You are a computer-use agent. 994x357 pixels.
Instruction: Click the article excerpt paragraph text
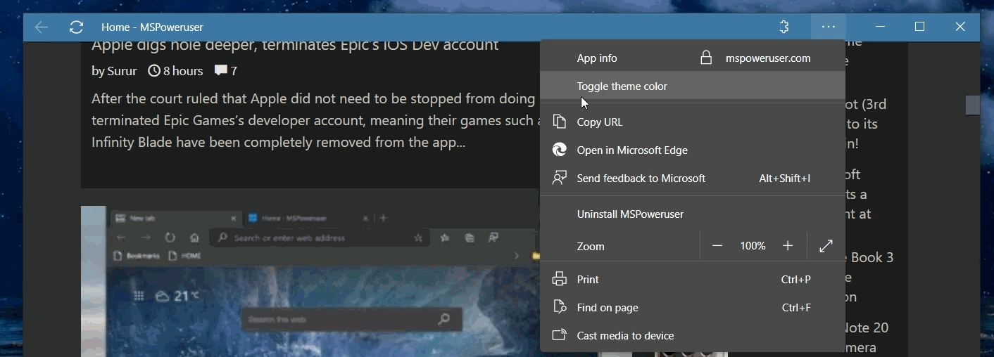[x=315, y=120]
